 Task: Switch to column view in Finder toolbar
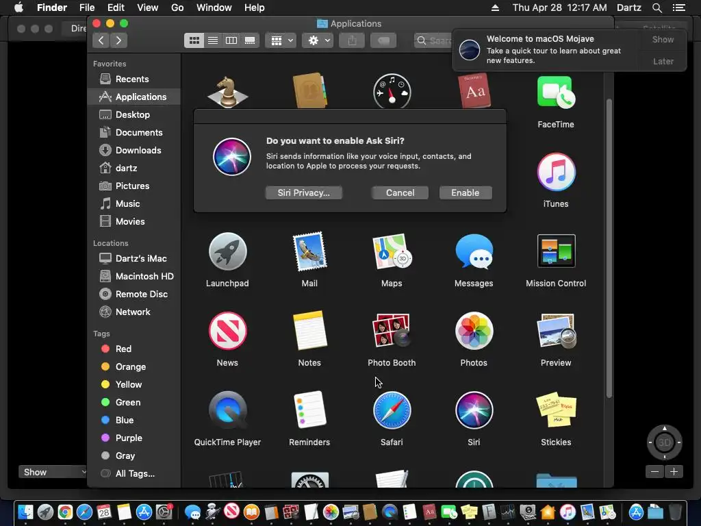coord(231,40)
